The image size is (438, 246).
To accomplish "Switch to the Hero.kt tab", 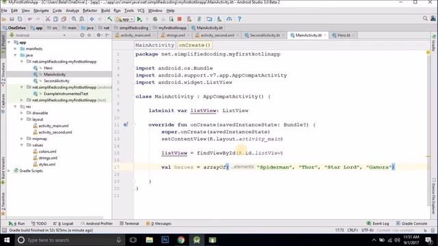I will [x=343, y=35].
